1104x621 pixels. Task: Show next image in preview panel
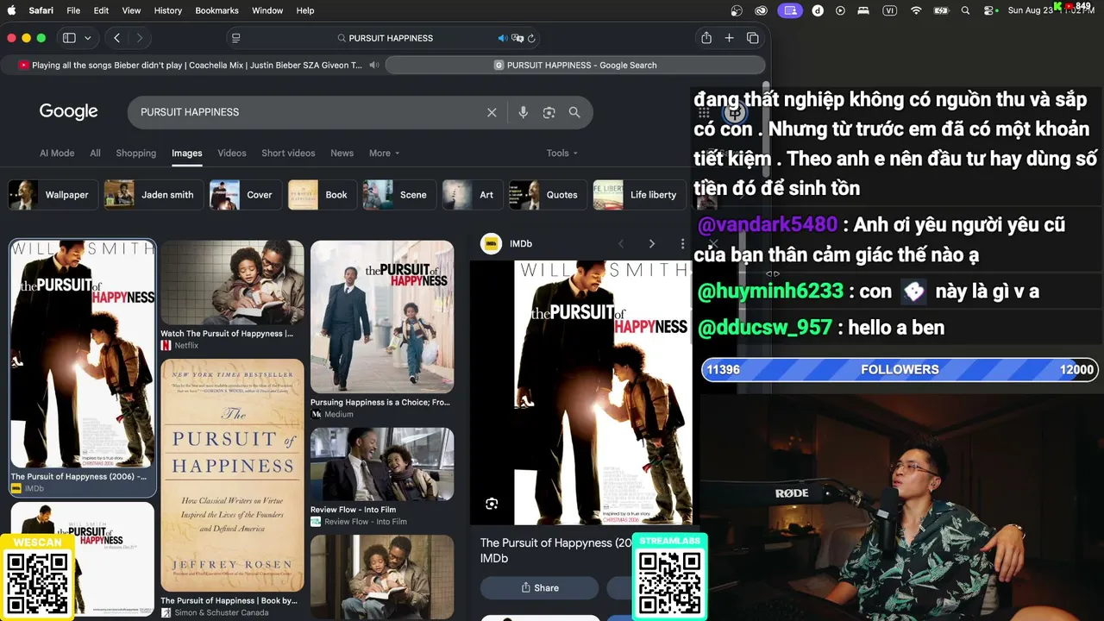[652, 244]
